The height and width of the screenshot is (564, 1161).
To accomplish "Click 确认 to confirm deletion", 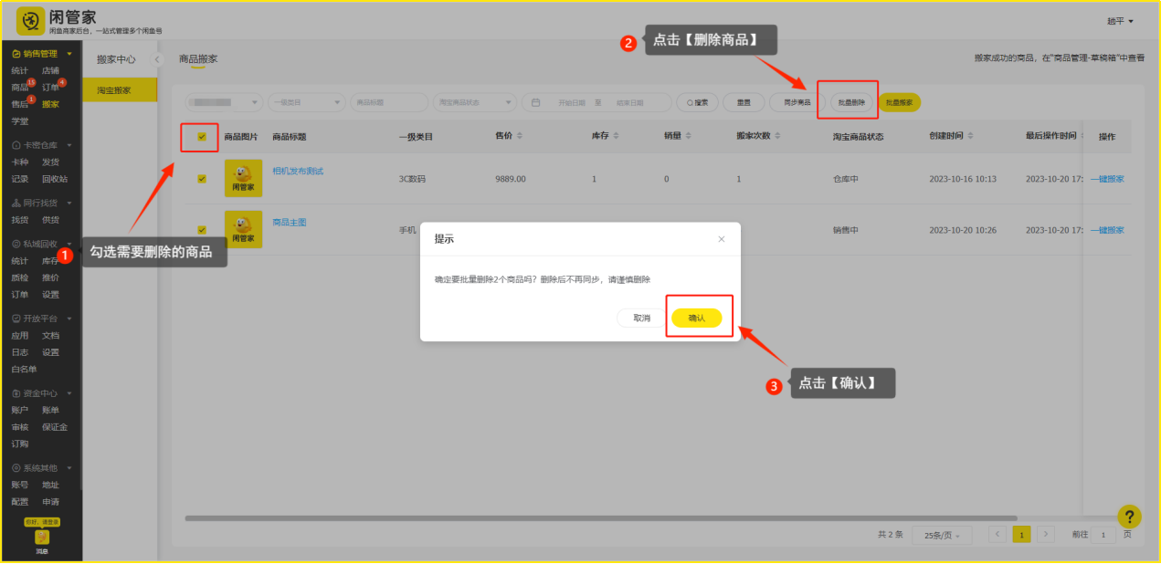I will [x=696, y=318].
